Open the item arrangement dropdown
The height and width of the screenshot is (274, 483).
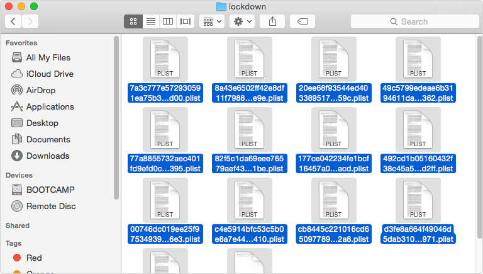tap(212, 21)
